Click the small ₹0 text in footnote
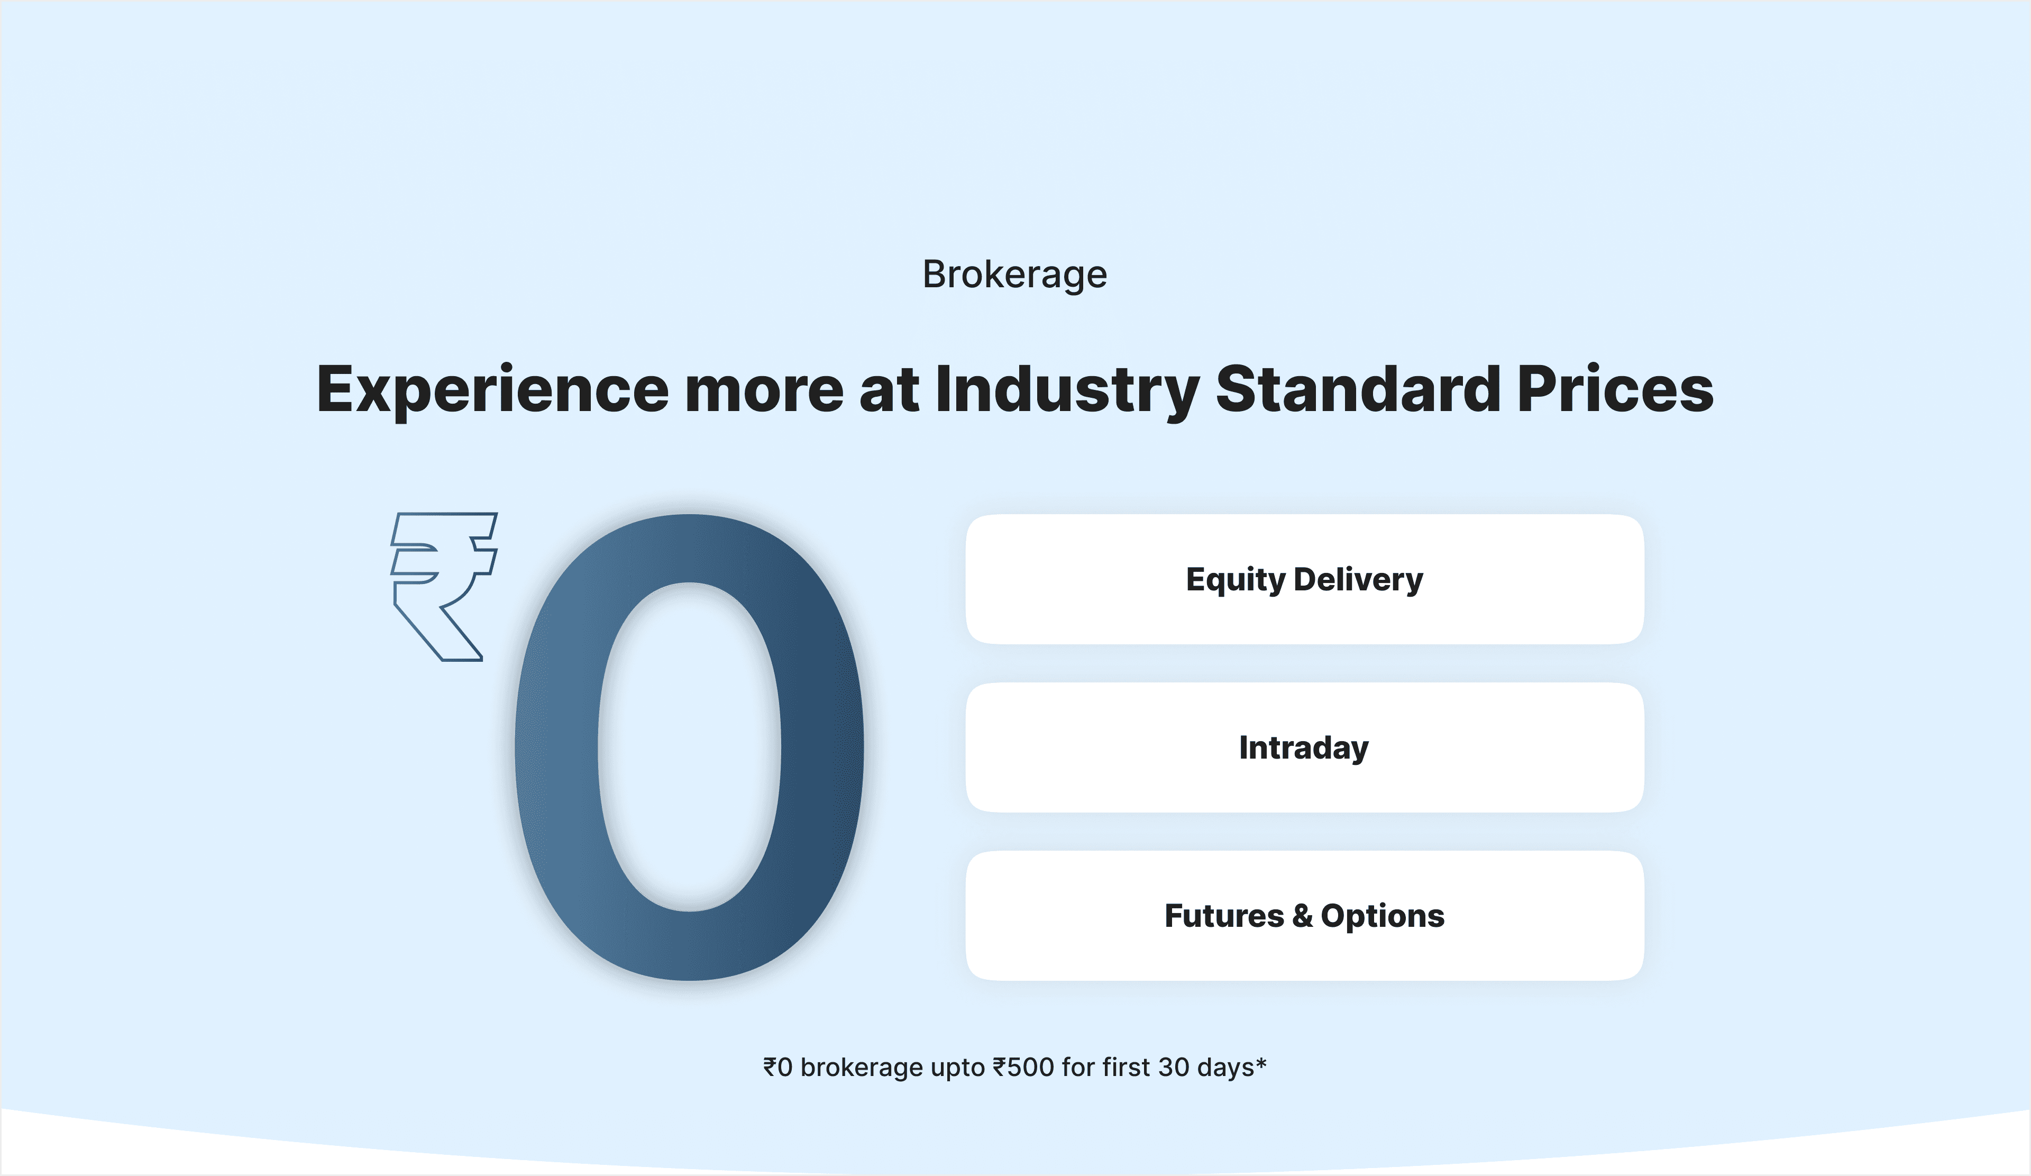2031x1176 pixels. 777,1067
